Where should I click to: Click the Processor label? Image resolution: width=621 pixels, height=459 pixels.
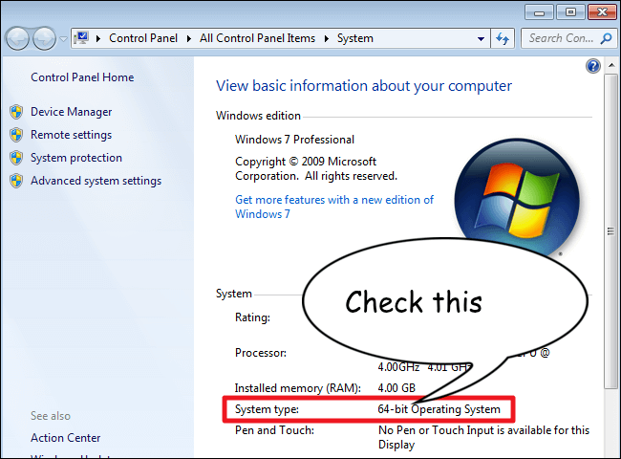(x=261, y=353)
